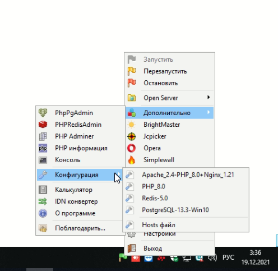The width and height of the screenshot is (278, 271).
Task: Click the PhpPgAdmin elephant icon
Action: (43, 113)
